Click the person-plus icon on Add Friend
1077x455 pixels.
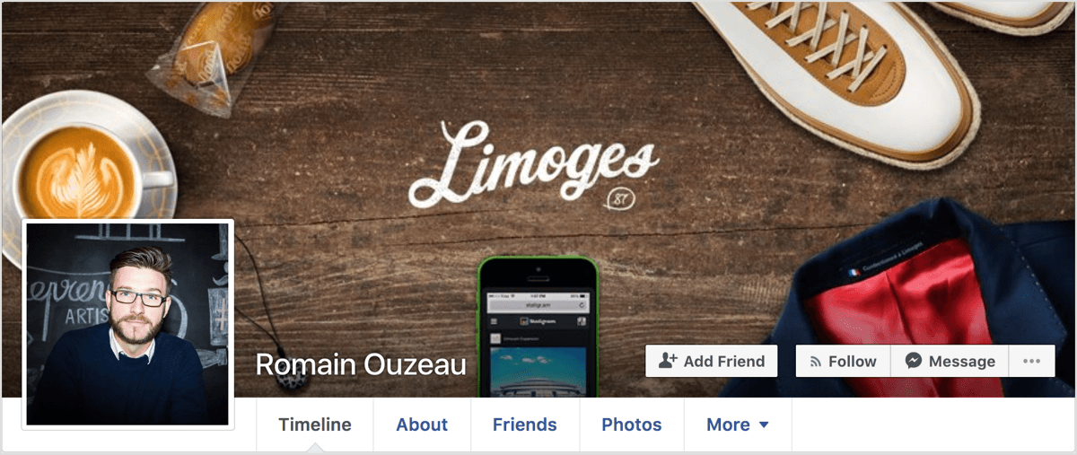(x=667, y=361)
